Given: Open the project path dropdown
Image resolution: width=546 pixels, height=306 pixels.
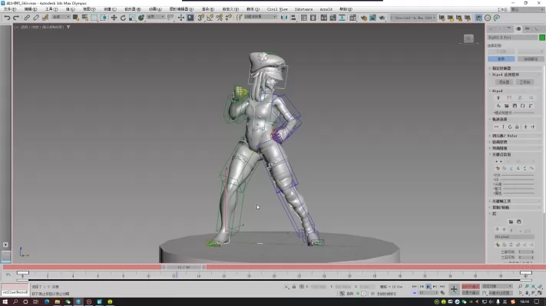Looking at the screenshot, I should pyautogui.click(x=413, y=18).
